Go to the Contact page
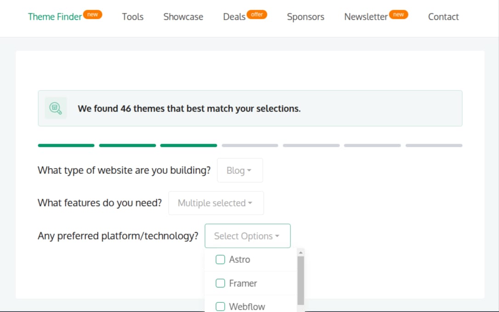The width and height of the screenshot is (499, 312). point(443,17)
